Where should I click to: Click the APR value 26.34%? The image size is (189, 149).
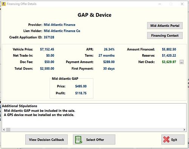(x=109, y=49)
